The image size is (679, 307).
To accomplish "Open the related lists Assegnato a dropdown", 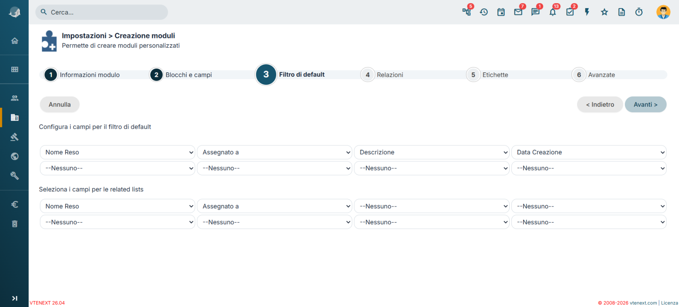I will [274, 206].
